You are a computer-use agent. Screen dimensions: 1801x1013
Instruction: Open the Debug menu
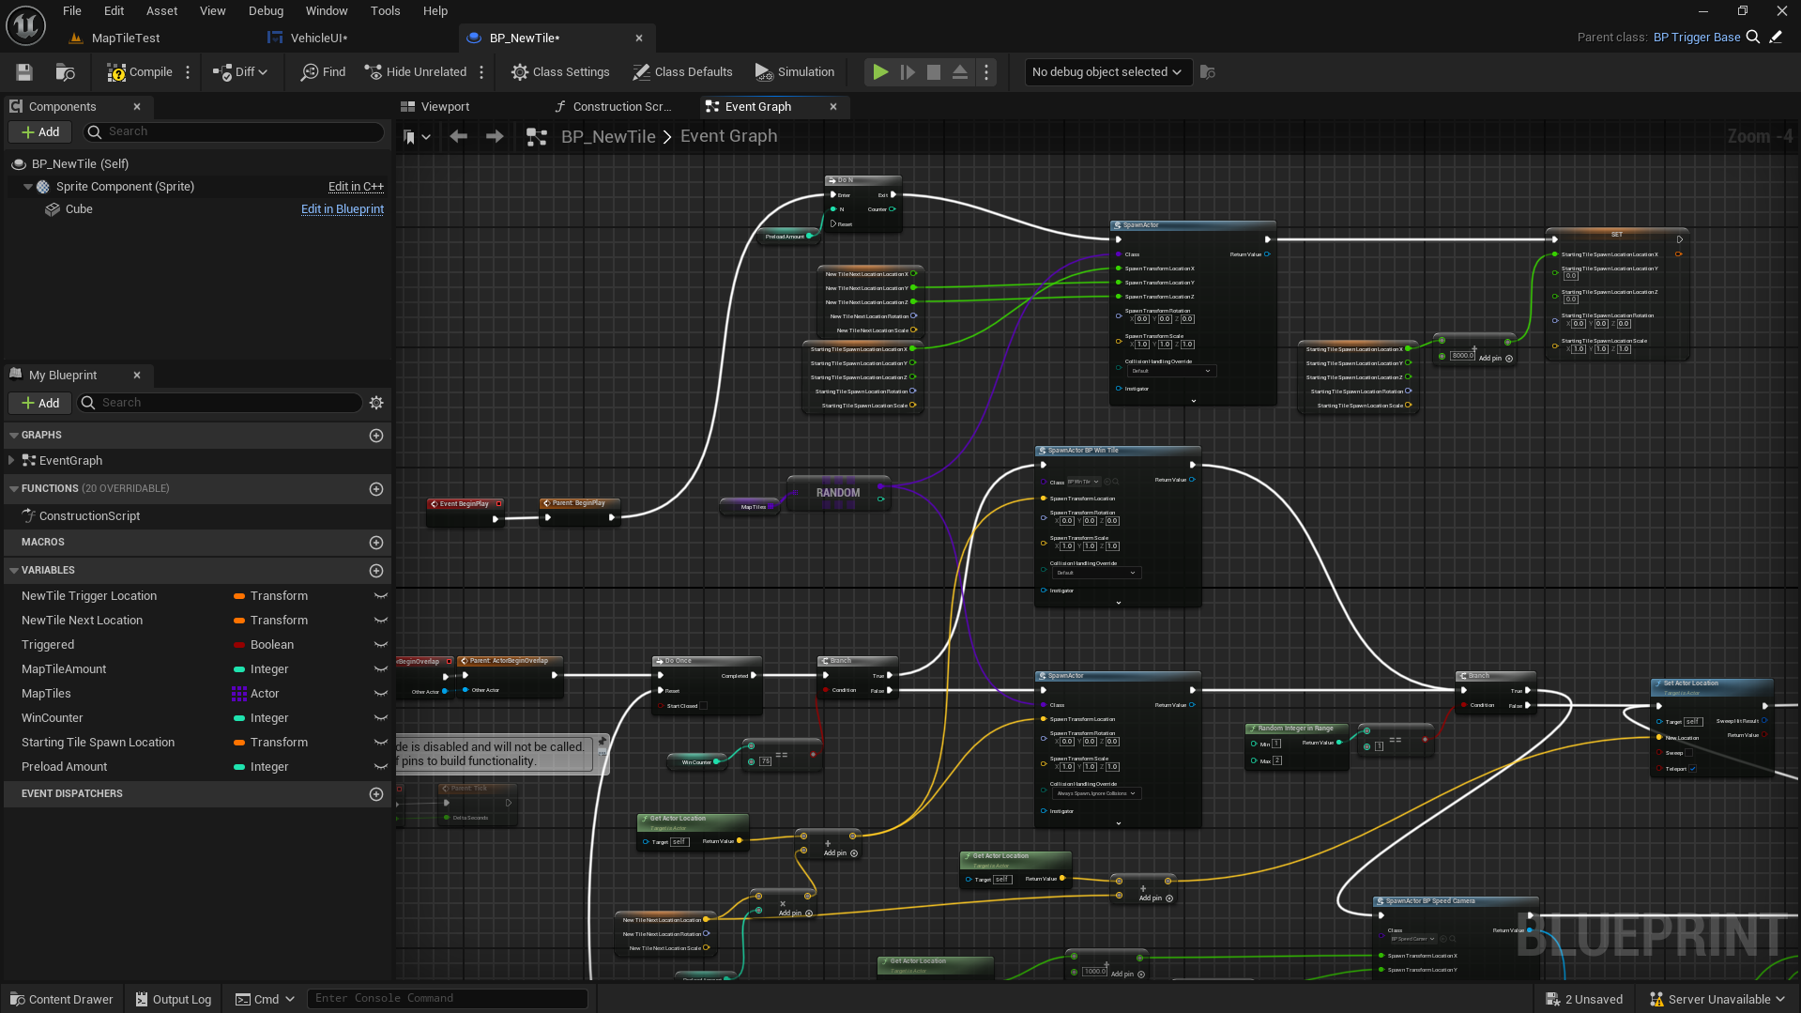pyautogui.click(x=266, y=11)
